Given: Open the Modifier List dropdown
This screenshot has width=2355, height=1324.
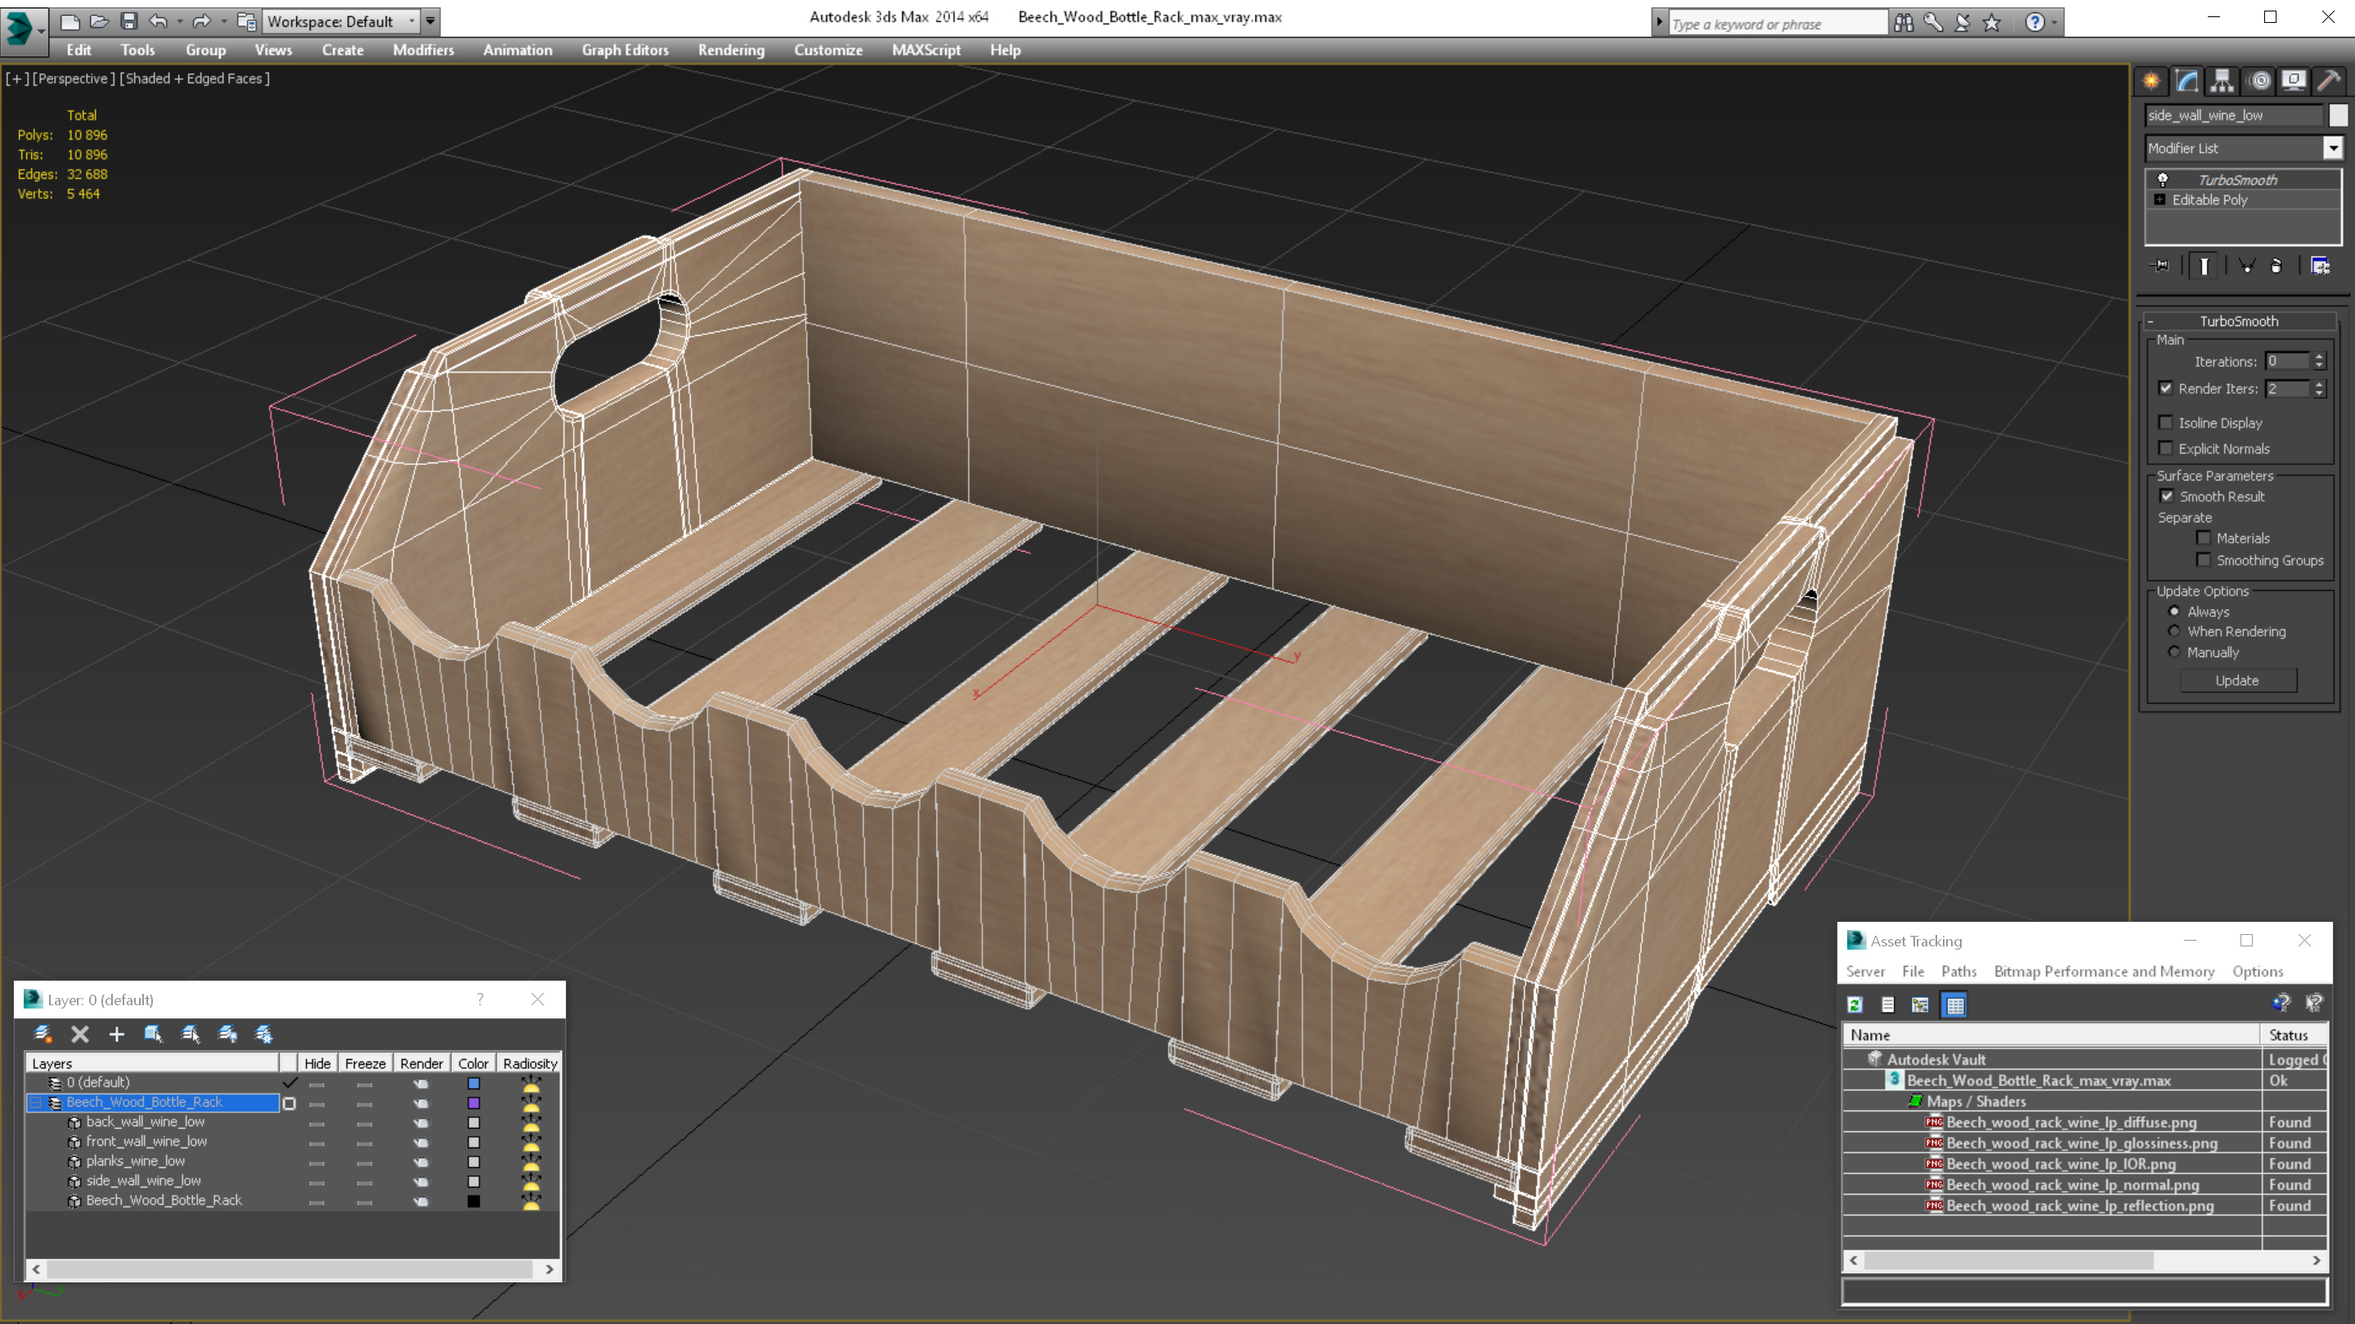Looking at the screenshot, I should [2333, 148].
